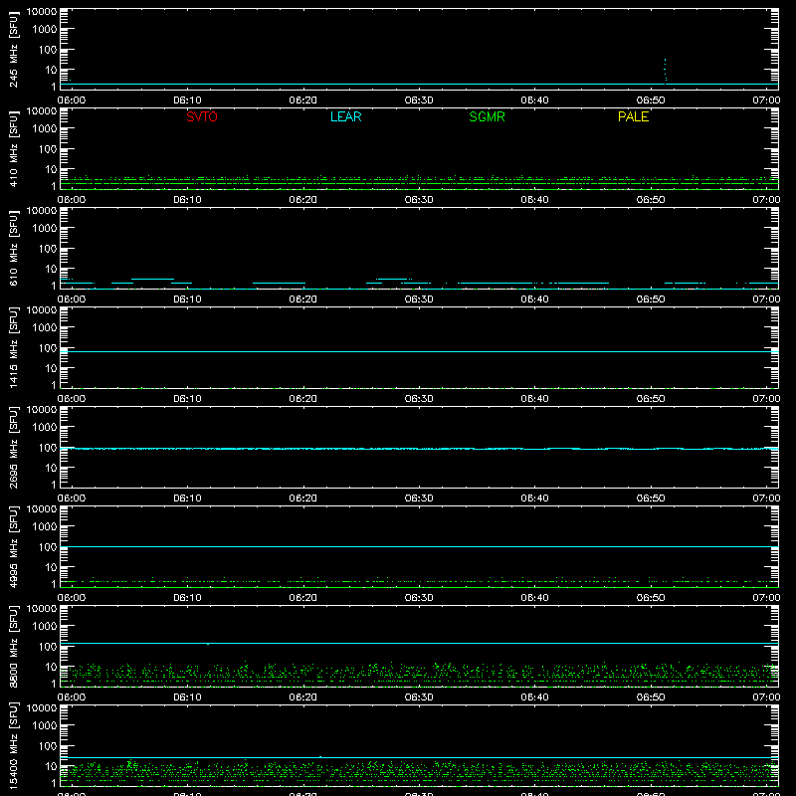Viewport: 796px width, 796px height.
Task: Select the 15400 MHz [SFU] axis label
Action: (14, 746)
